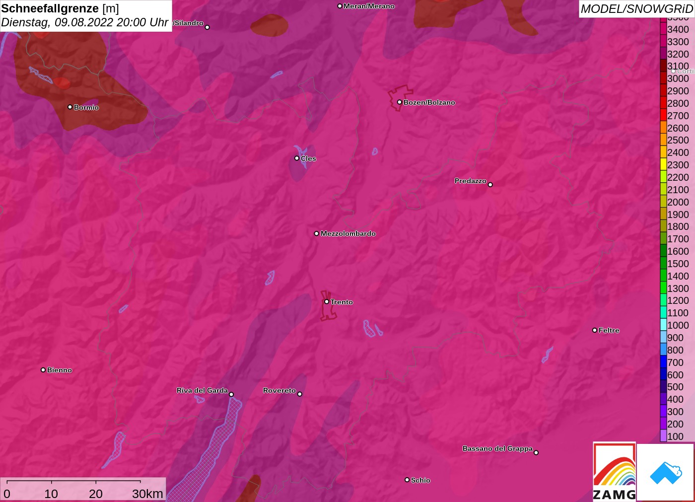Image resolution: width=695 pixels, height=502 pixels.
Task: Click the Predazzo marker dot
Action: click(x=490, y=184)
